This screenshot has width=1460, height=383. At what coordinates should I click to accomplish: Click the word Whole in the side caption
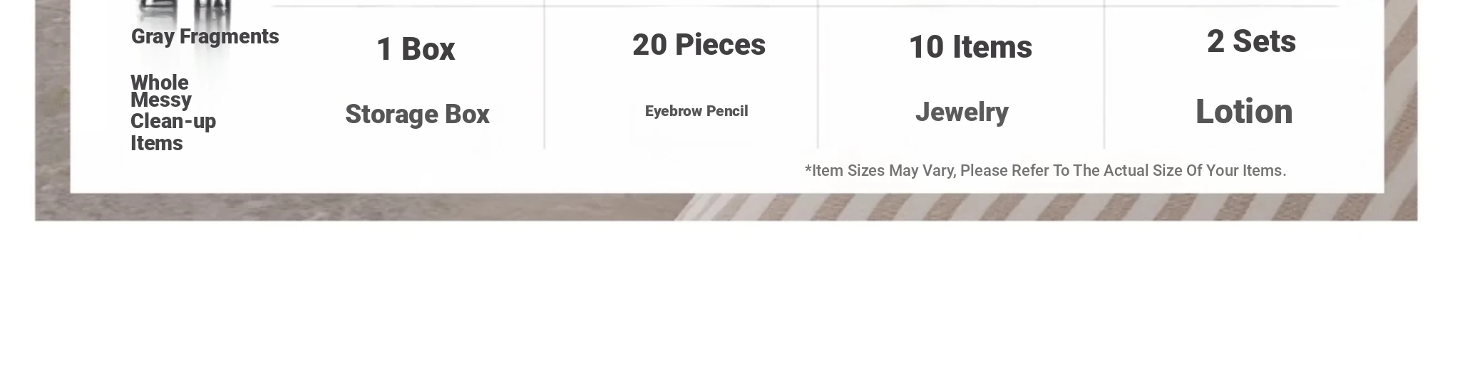(159, 82)
